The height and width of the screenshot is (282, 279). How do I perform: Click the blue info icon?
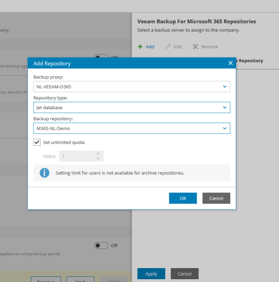click(45, 173)
